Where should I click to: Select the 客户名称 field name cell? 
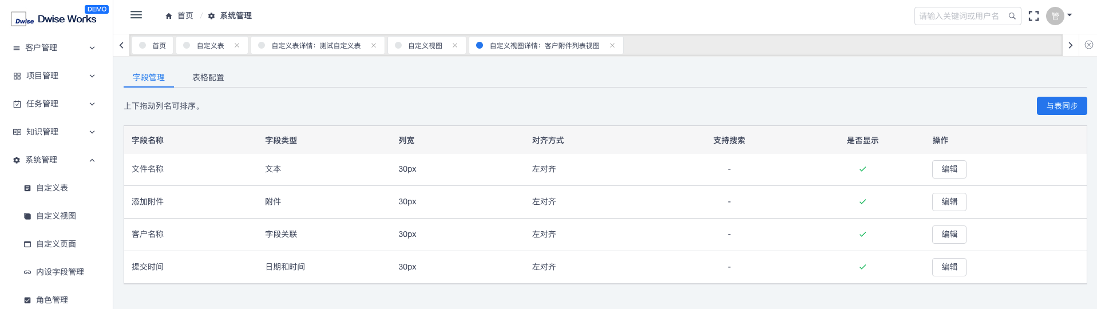point(148,235)
